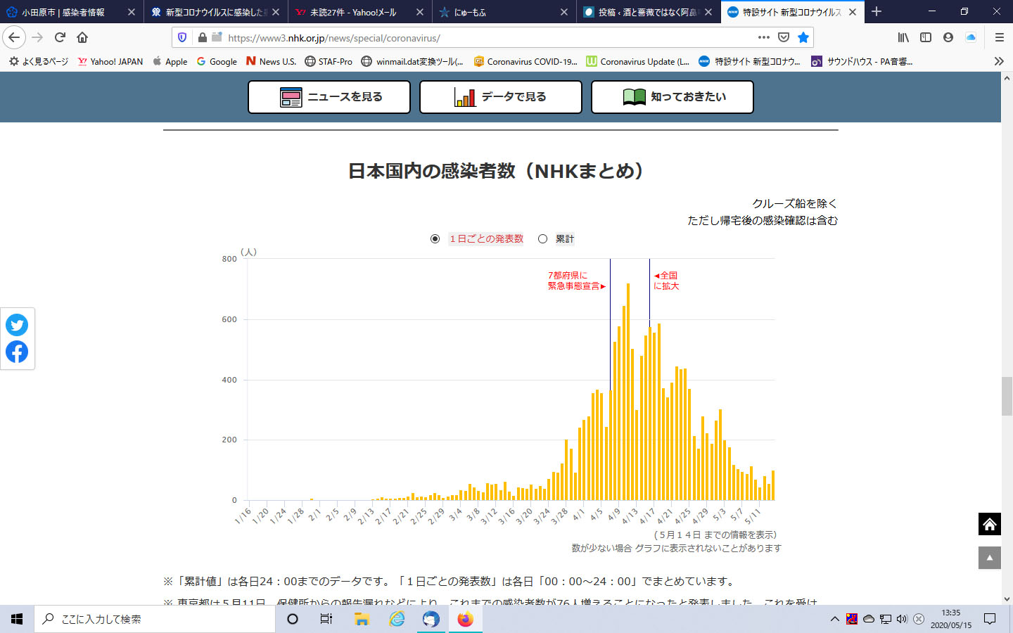Image resolution: width=1013 pixels, height=633 pixels.
Task: Click the vertical page scrollbar thumb
Action: 1007,396
